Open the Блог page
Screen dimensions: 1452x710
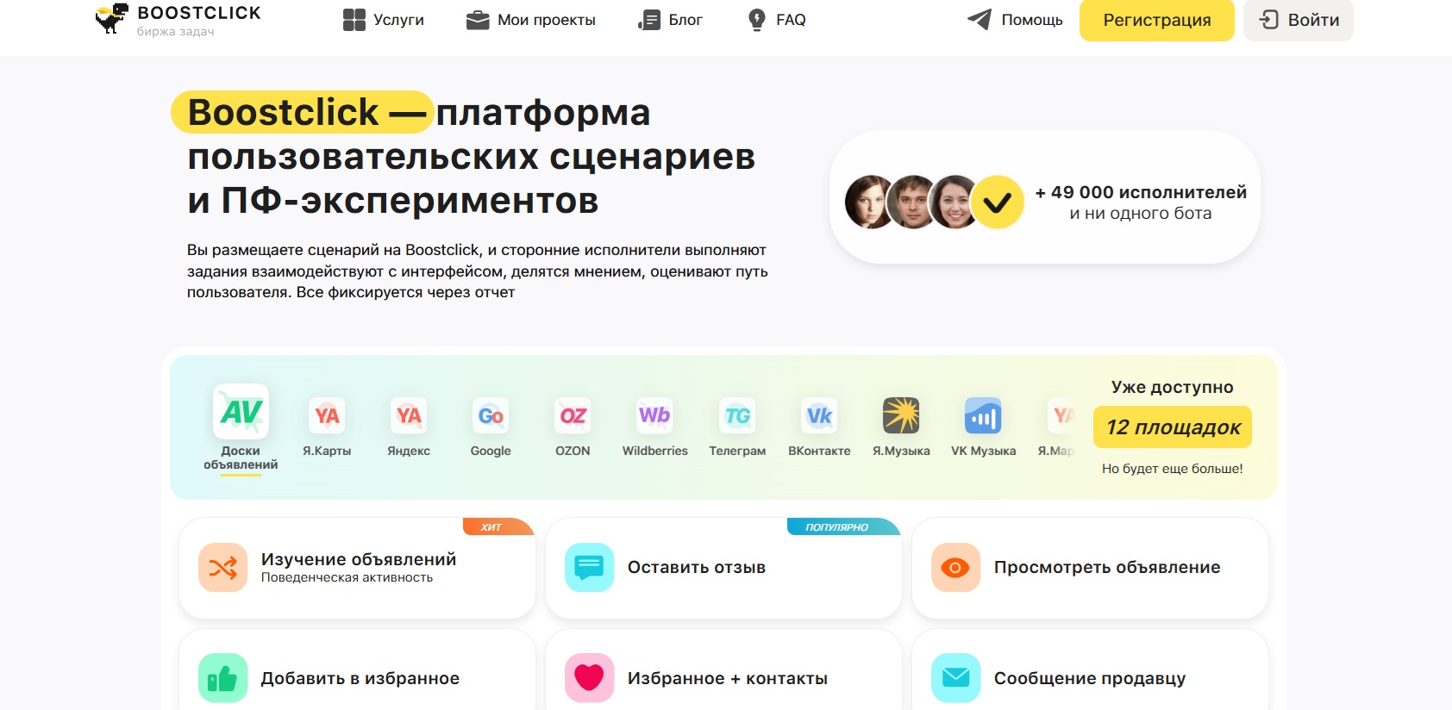point(671,20)
